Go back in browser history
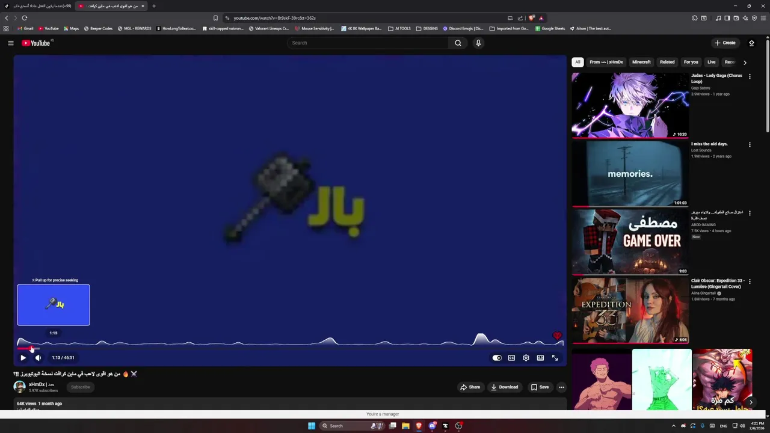Screen dimensions: 770x433 pyautogui.click(x=7, y=18)
